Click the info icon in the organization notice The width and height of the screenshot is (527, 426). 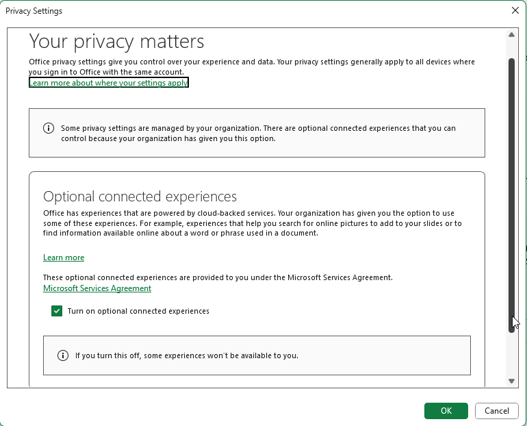click(49, 128)
